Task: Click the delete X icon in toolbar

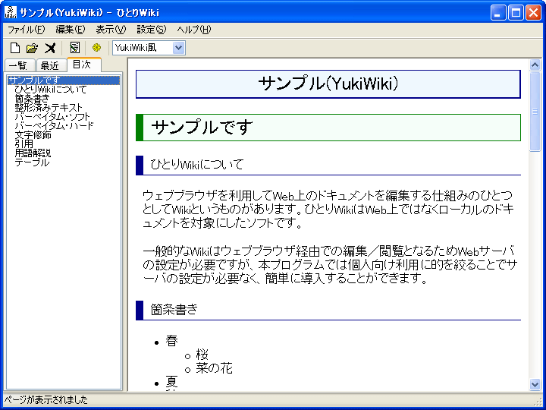Action: (50, 48)
